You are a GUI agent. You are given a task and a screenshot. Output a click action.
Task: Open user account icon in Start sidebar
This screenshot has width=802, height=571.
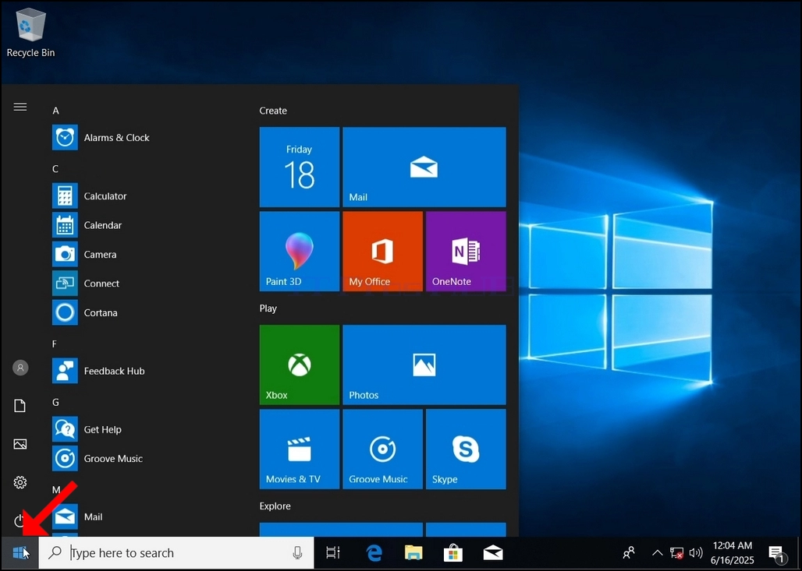point(20,367)
